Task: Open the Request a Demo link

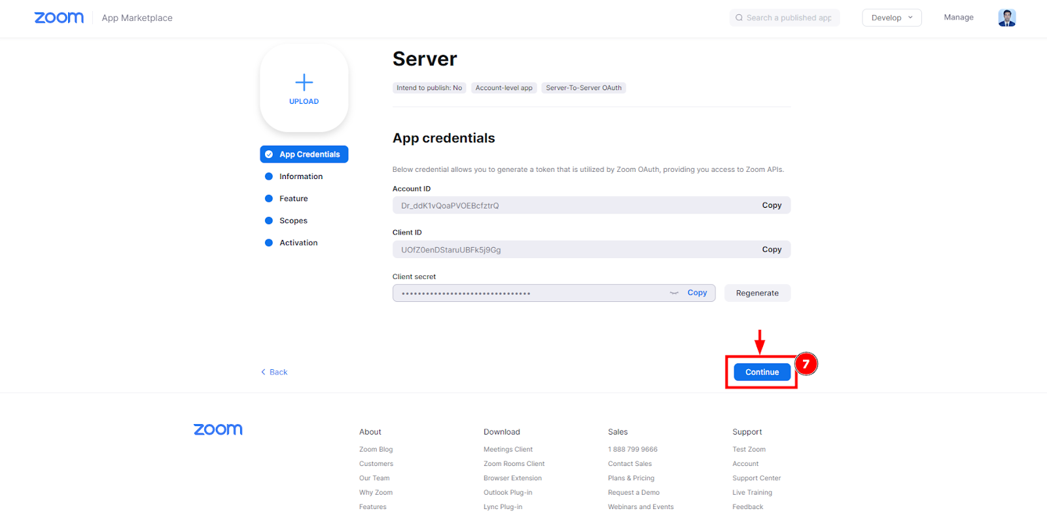Action: [x=633, y=493]
